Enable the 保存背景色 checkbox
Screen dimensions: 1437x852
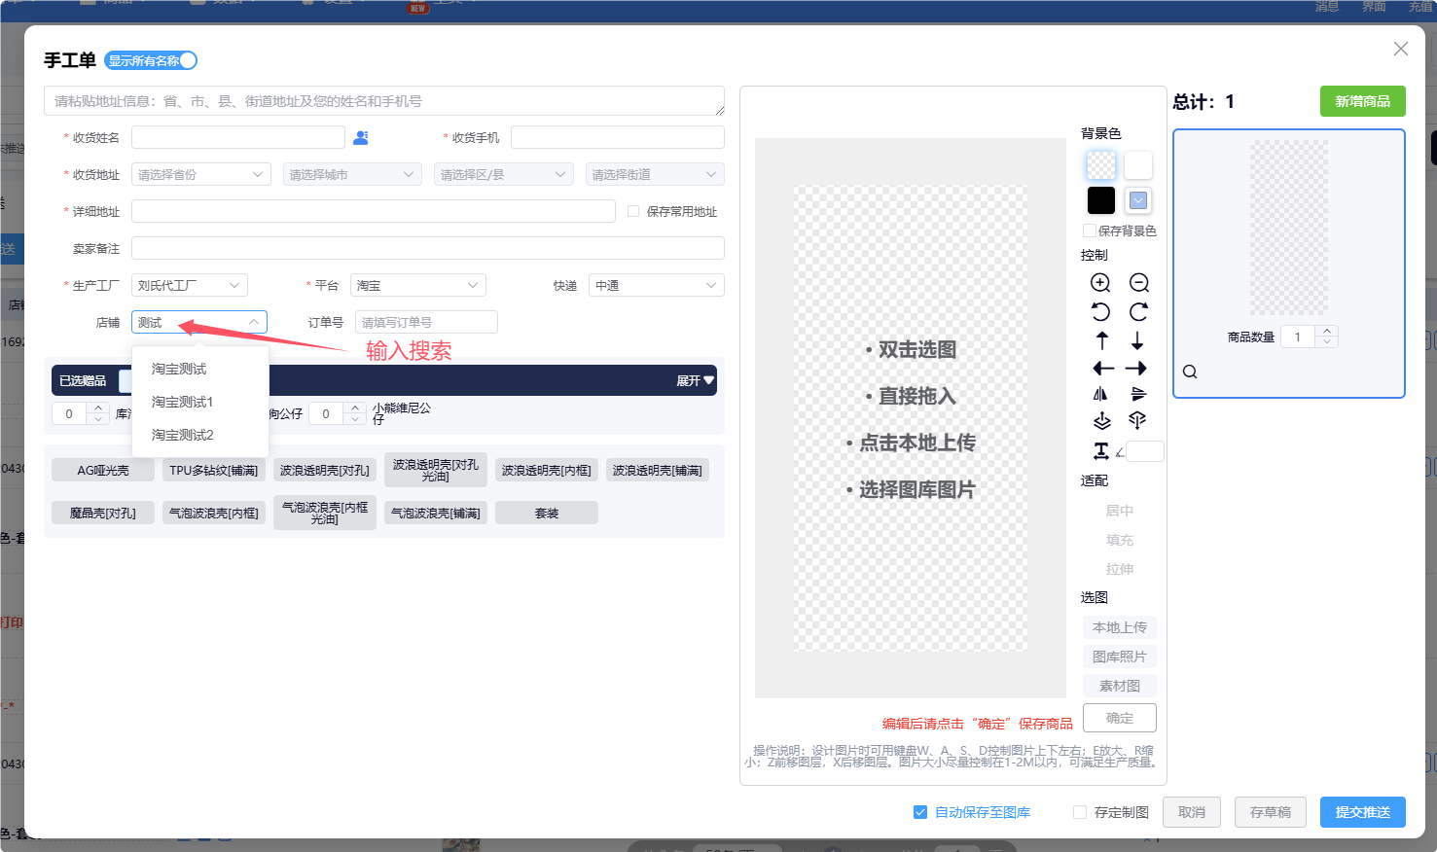coord(1091,231)
